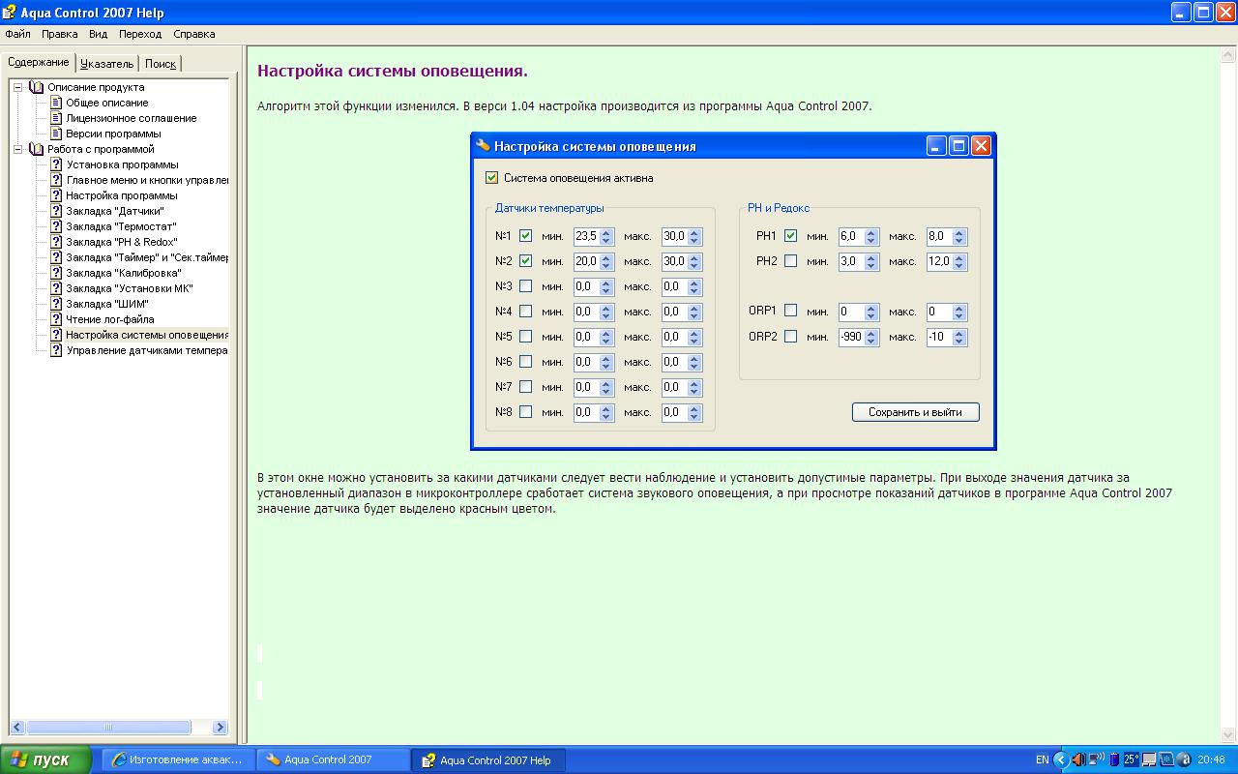
Task: Click the wrench icon in the dialog title bar
Action: pyautogui.click(x=483, y=146)
